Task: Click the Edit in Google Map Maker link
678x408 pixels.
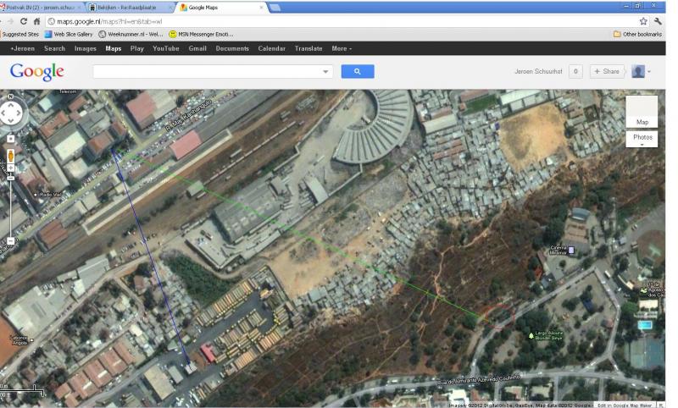Action: click(x=625, y=405)
